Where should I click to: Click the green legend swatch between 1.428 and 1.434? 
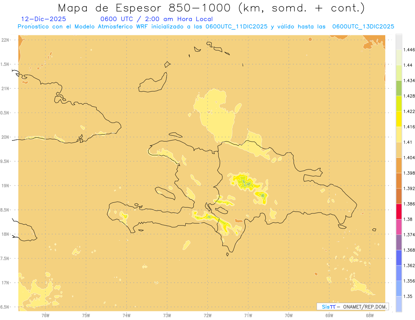pos(399,88)
